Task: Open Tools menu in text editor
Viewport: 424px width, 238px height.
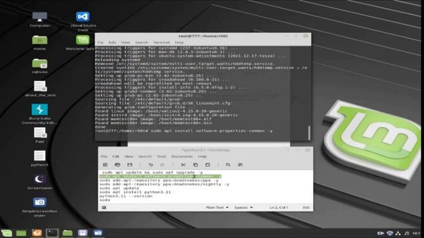Action: 162,156
